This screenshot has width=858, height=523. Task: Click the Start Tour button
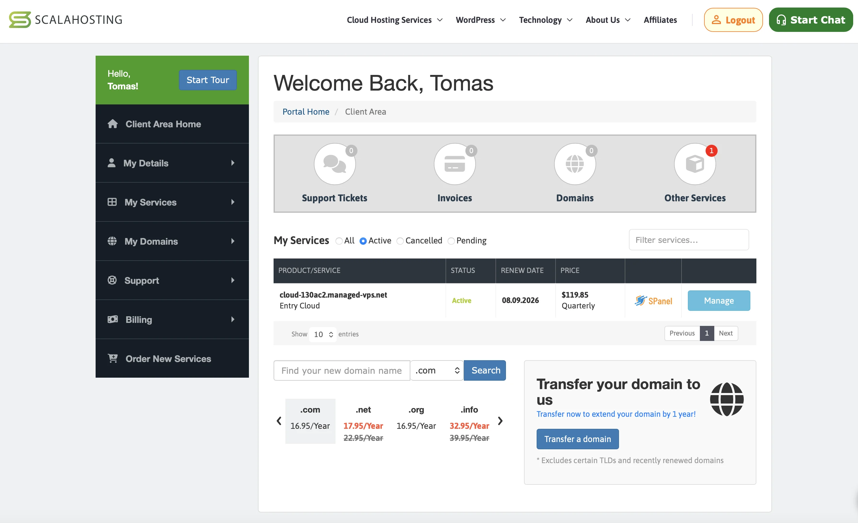(x=207, y=80)
